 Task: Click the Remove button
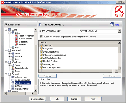48,76
